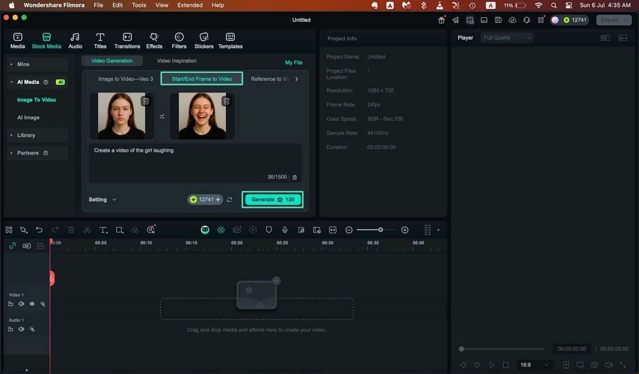Open the Tools menu
The width and height of the screenshot is (639, 374).
(139, 5)
